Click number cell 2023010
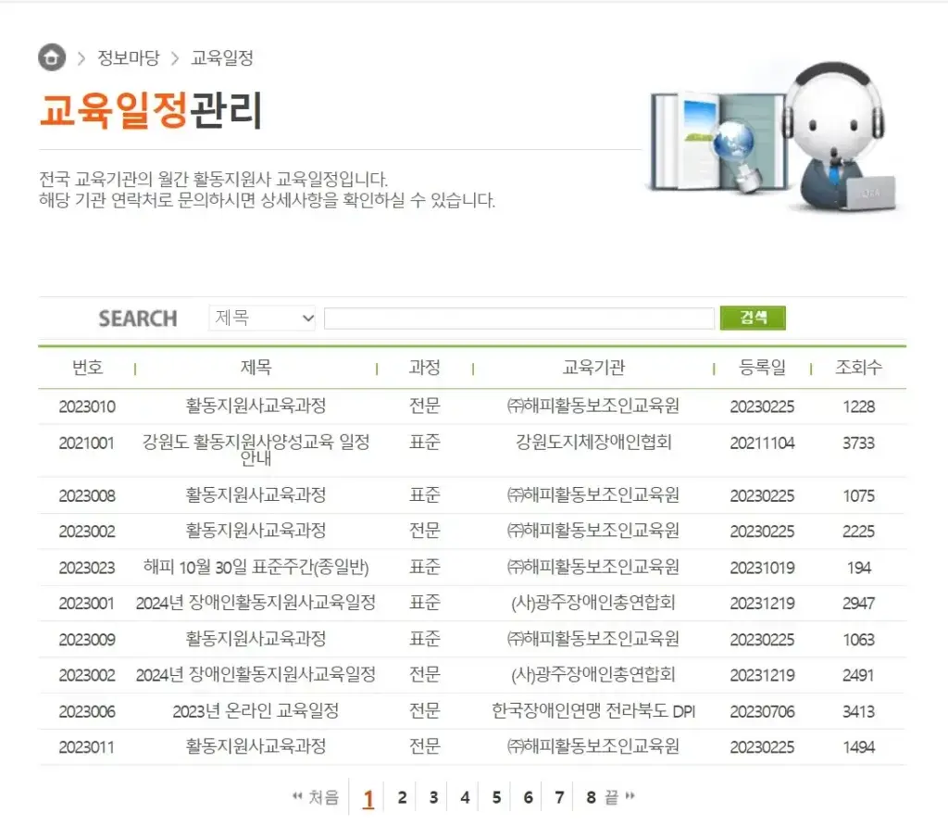This screenshot has width=948, height=825. coord(87,406)
